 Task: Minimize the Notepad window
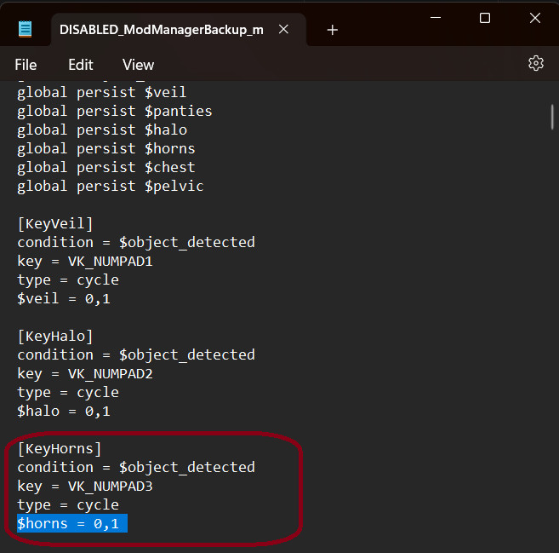[x=436, y=18]
